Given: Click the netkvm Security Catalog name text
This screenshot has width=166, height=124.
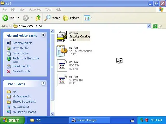Looking at the screenshot, I should (74, 33).
